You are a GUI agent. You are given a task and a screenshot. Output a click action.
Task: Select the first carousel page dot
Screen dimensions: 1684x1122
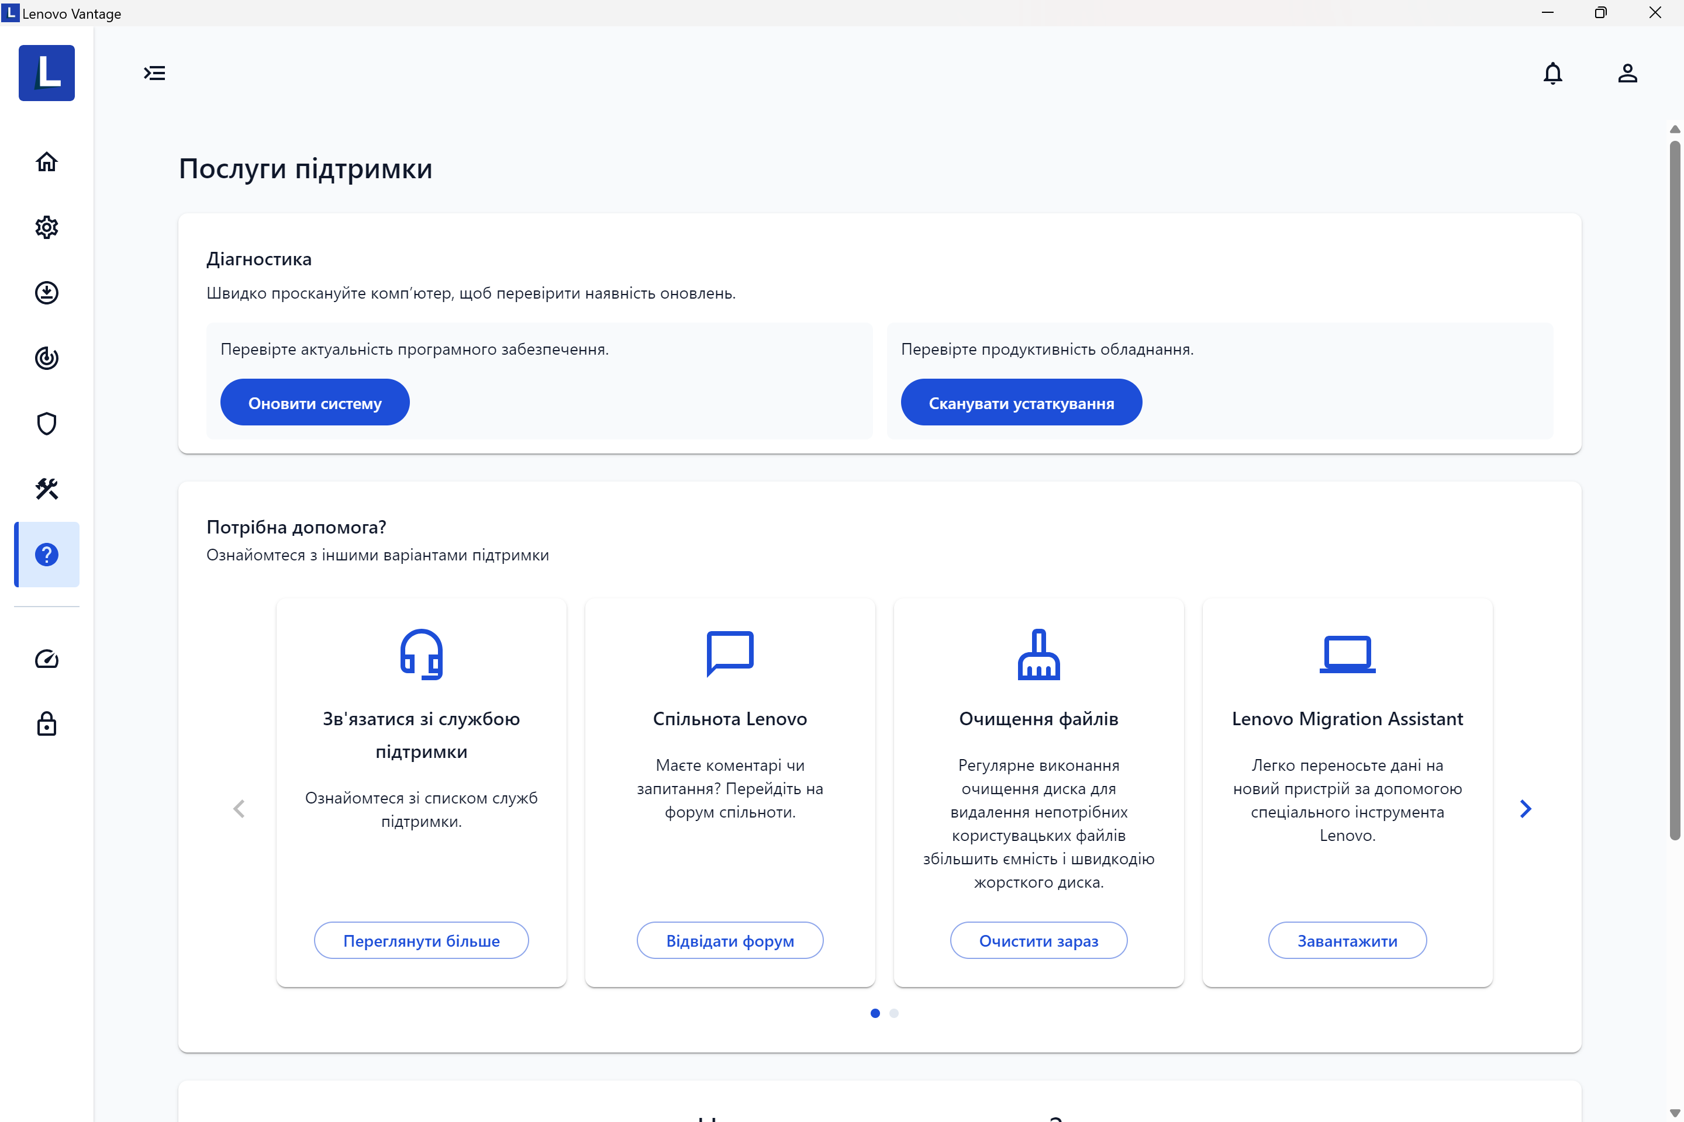tap(875, 1013)
